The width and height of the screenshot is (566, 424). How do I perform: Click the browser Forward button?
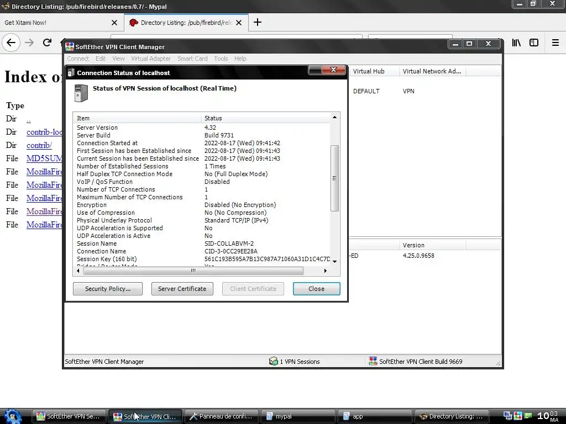tap(29, 43)
